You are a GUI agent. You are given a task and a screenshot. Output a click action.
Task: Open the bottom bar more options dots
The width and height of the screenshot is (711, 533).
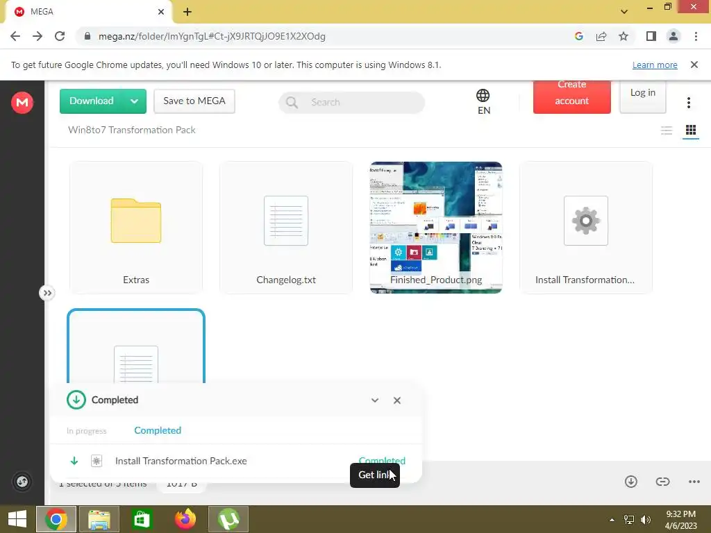pos(694,482)
